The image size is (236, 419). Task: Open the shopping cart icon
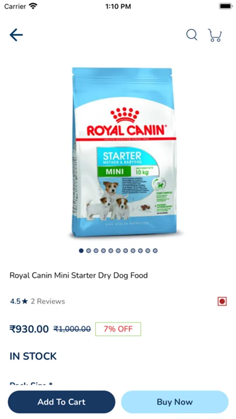pyautogui.click(x=215, y=35)
